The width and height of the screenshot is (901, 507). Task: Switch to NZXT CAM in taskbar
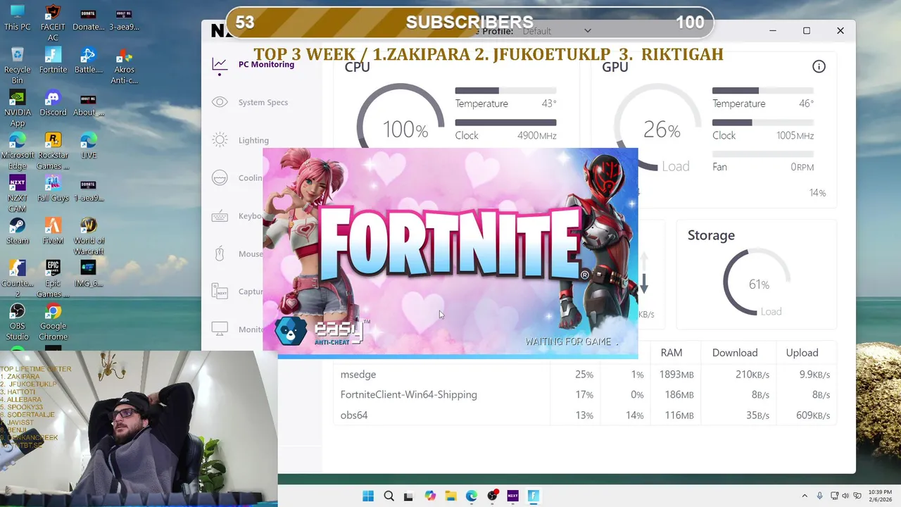point(512,496)
